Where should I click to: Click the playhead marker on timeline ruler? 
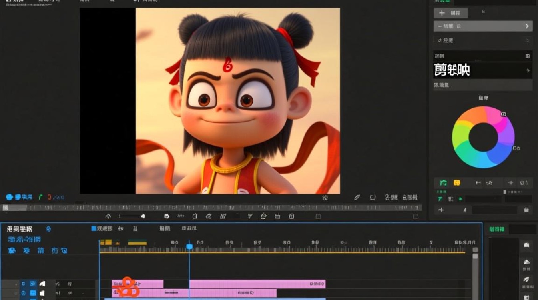click(x=189, y=247)
